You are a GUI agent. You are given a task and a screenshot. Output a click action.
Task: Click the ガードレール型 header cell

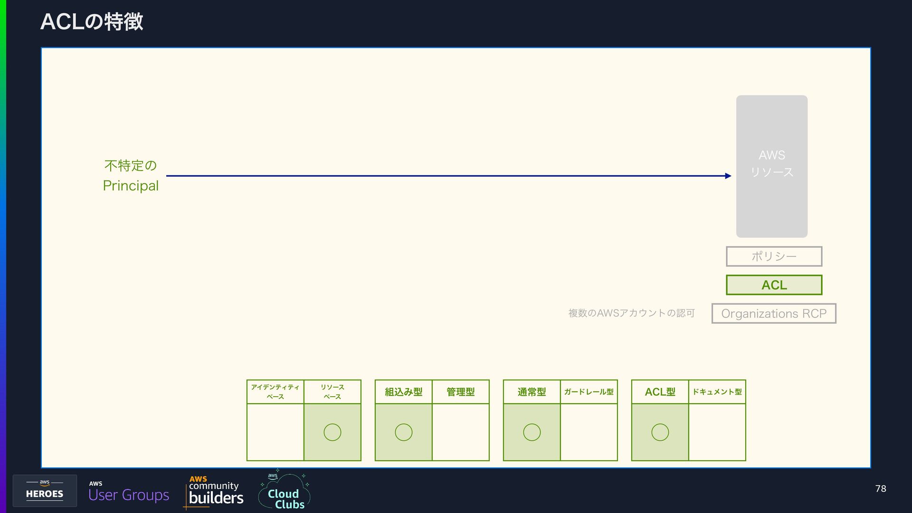pos(589,392)
